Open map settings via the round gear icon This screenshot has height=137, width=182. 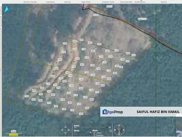110,131
